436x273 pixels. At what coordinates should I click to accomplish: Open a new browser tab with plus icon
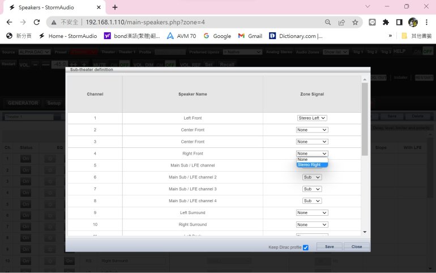tap(115, 7)
